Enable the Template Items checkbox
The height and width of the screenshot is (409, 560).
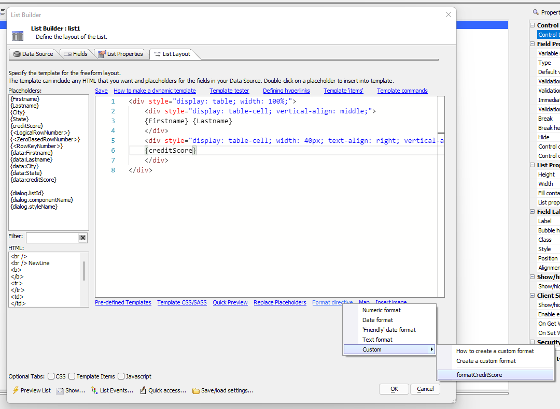[x=72, y=376]
